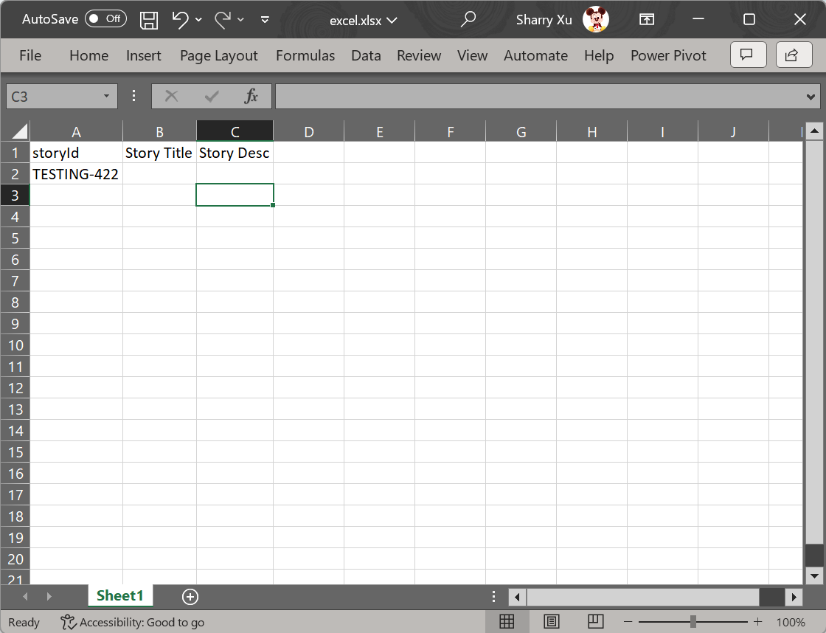Screen dimensions: 826x633
Task: Click the Insert Function fx icon
Action: (x=251, y=96)
